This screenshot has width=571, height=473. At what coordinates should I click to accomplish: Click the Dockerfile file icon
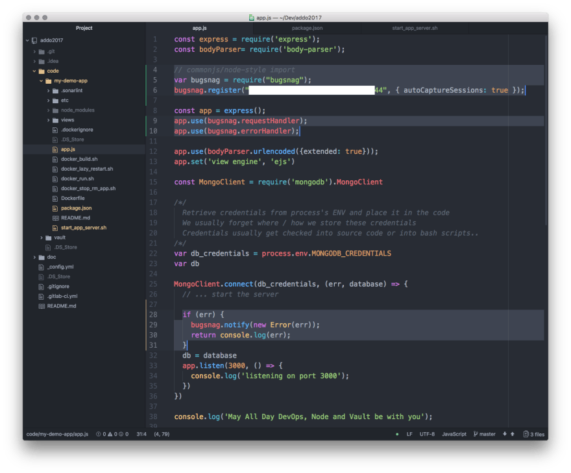(x=55, y=199)
